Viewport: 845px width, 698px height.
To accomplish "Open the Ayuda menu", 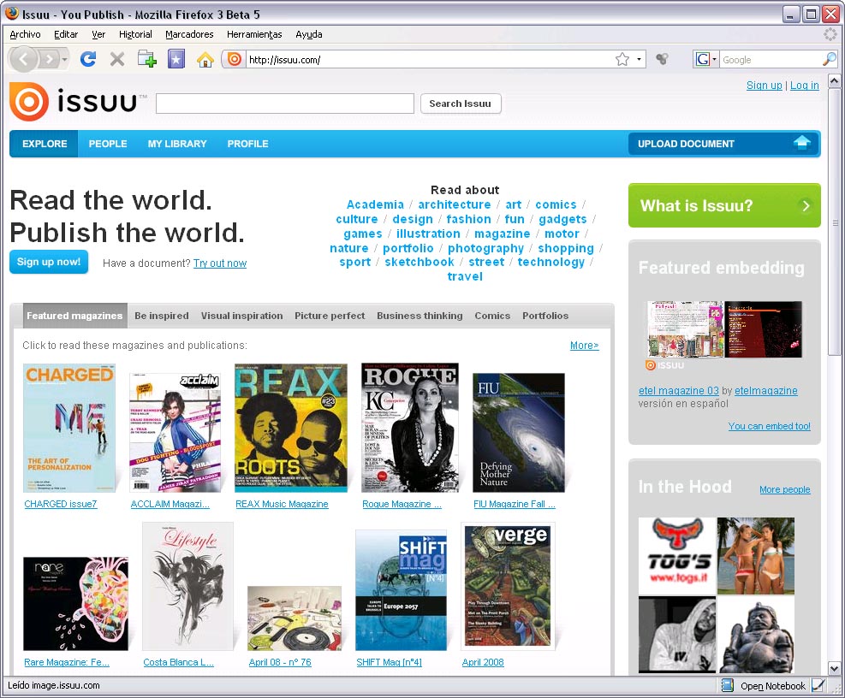I will (309, 34).
